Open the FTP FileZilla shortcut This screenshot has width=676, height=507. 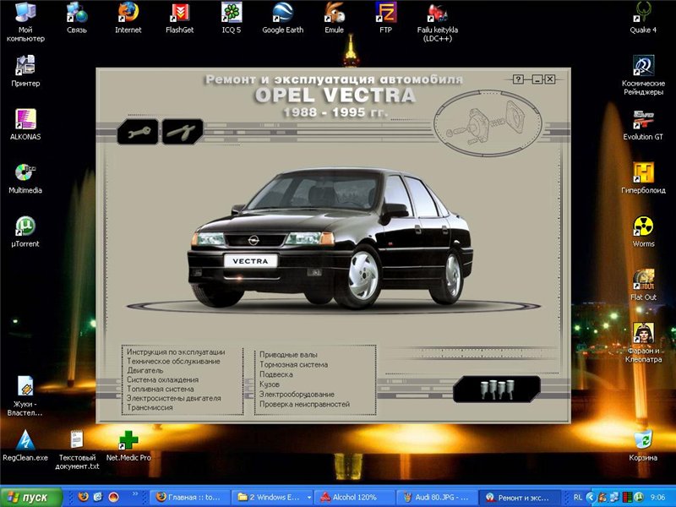pos(386,18)
